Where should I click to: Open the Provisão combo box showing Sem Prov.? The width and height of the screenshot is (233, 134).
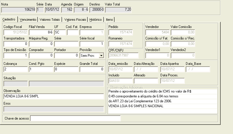pyautogui.click(x=92, y=56)
